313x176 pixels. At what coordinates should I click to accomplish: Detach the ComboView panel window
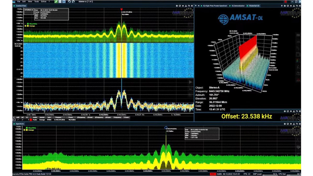click(189, 6)
